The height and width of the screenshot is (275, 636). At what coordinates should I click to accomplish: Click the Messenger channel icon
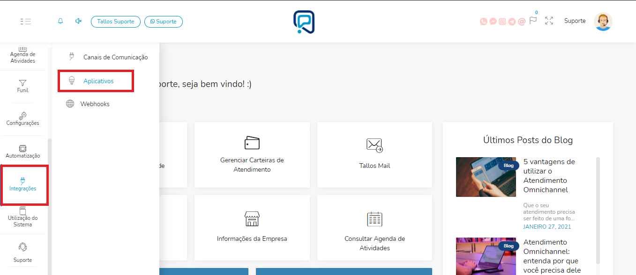point(493,21)
